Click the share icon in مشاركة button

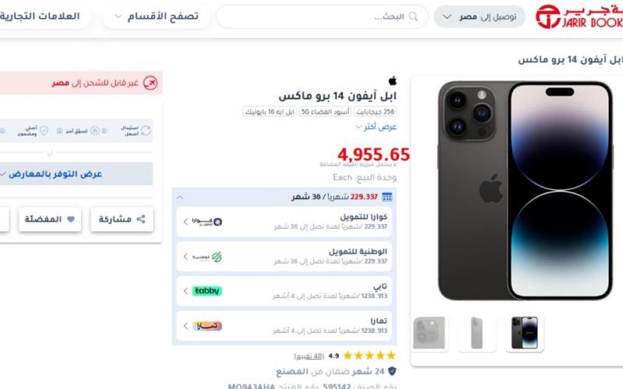[141, 219]
